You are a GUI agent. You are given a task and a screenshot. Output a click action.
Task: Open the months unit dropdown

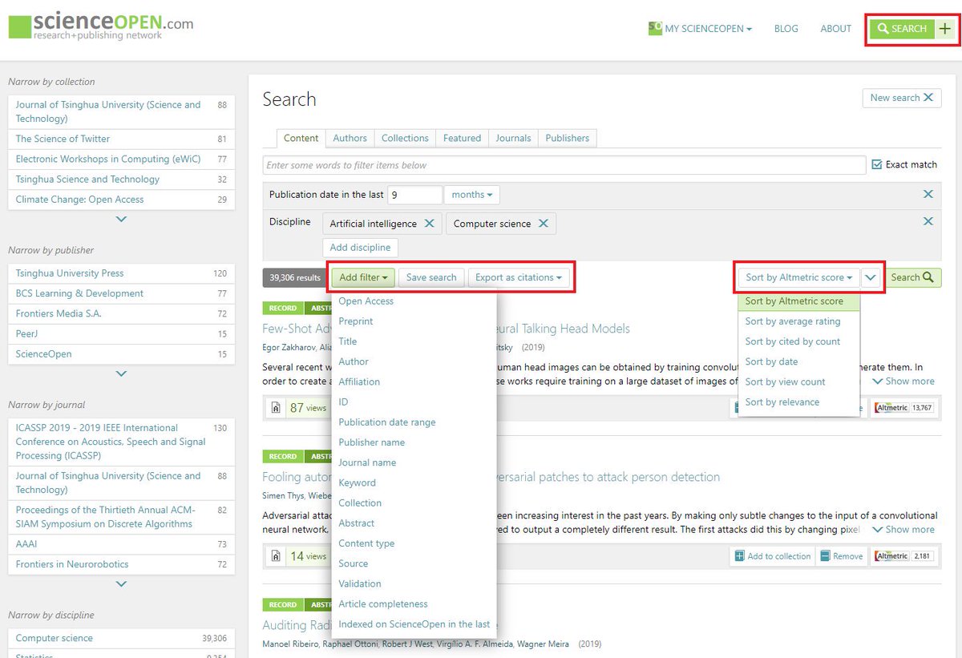click(471, 195)
